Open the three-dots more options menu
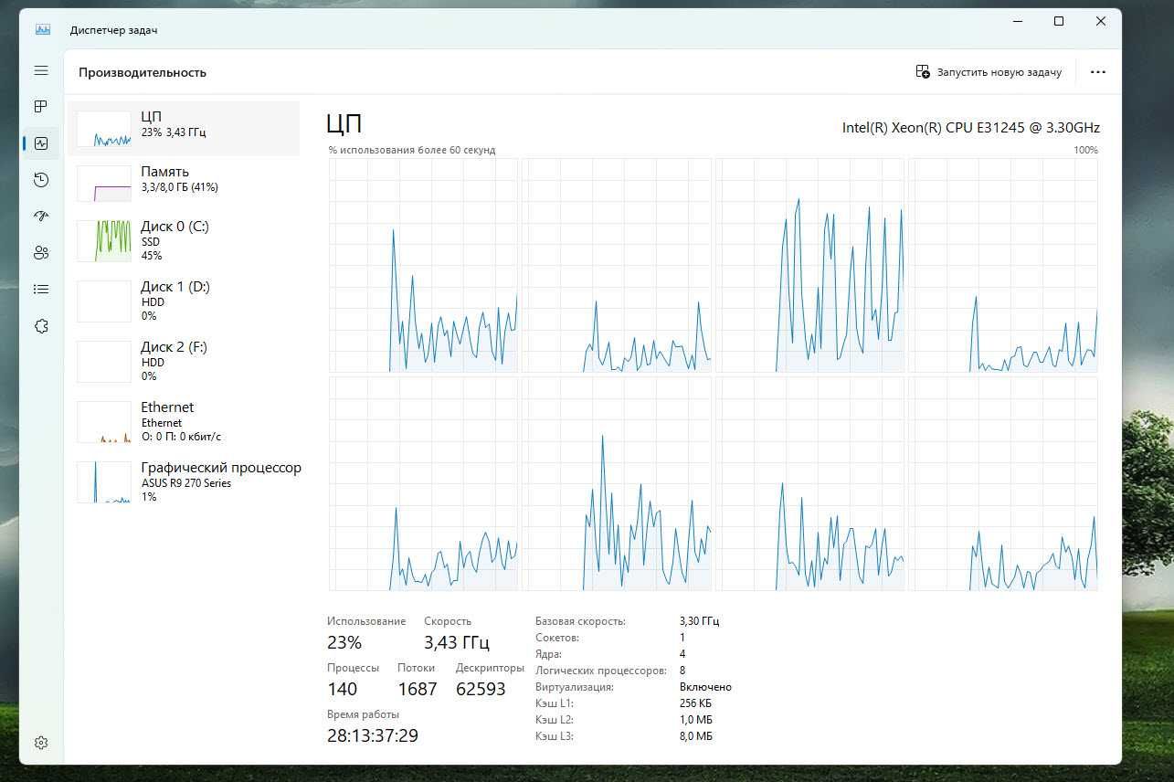This screenshot has height=782, width=1174. [1098, 72]
